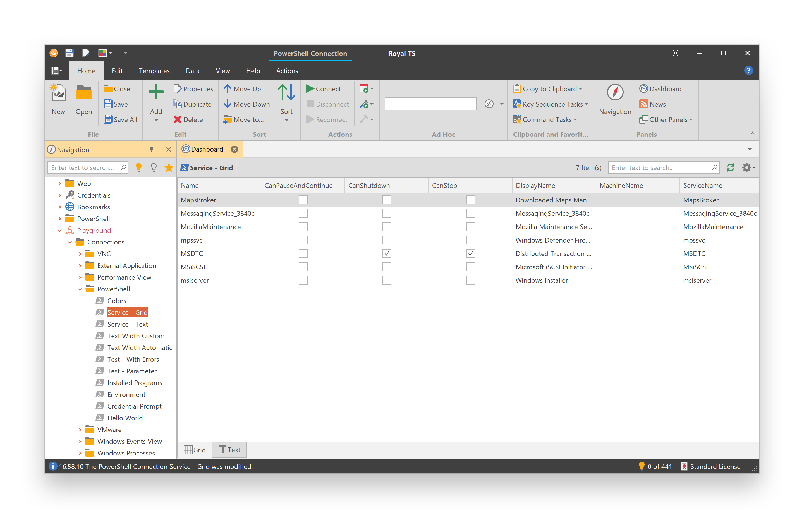Open the Navigation compass panel button

tap(615, 100)
